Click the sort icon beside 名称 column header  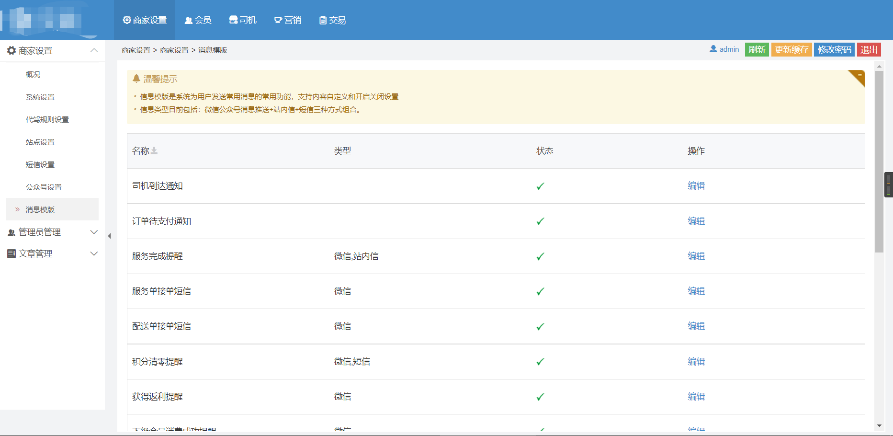click(x=154, y=150)
